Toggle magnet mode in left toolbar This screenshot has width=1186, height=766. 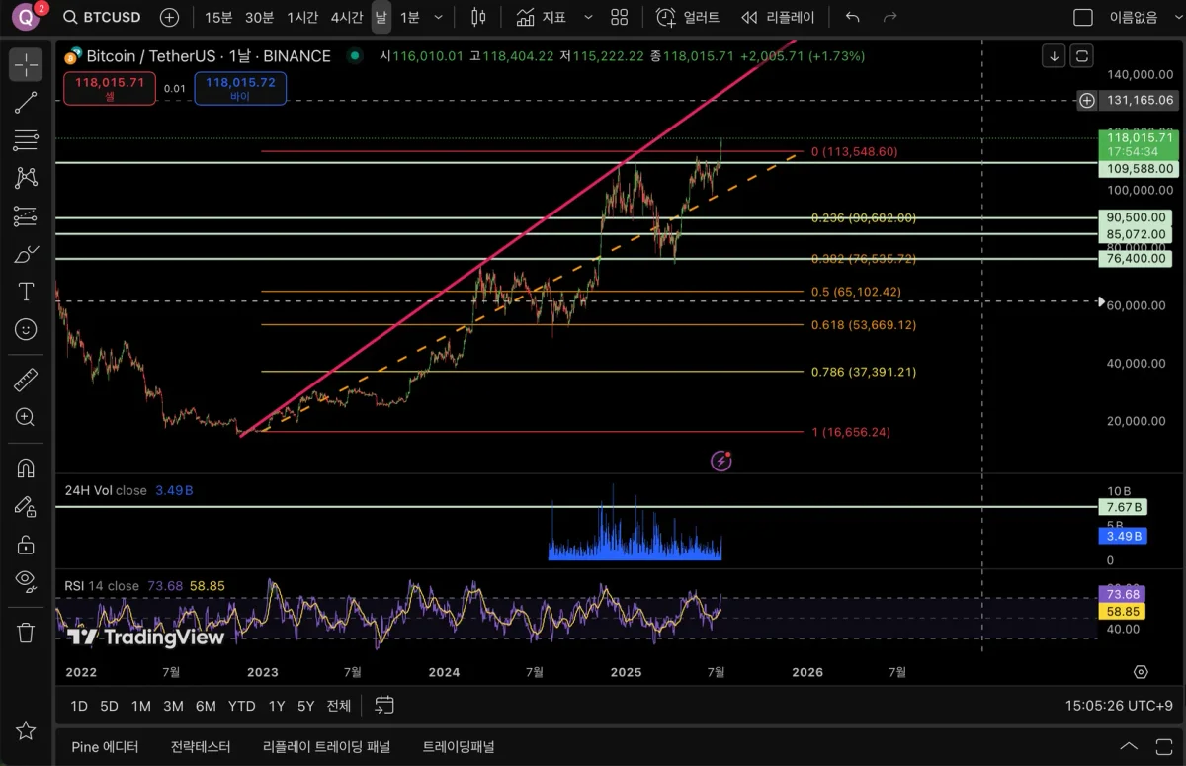(26, 468)
